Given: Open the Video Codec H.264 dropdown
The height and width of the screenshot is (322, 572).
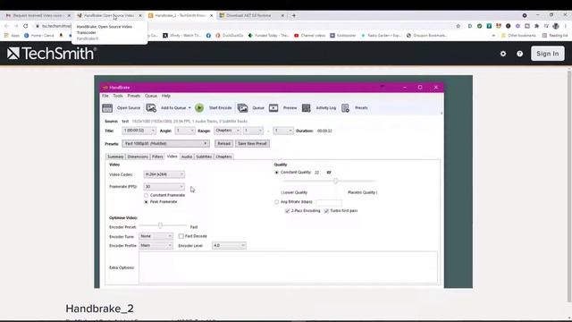Looking at the screenshot, I should pos(164,174).
